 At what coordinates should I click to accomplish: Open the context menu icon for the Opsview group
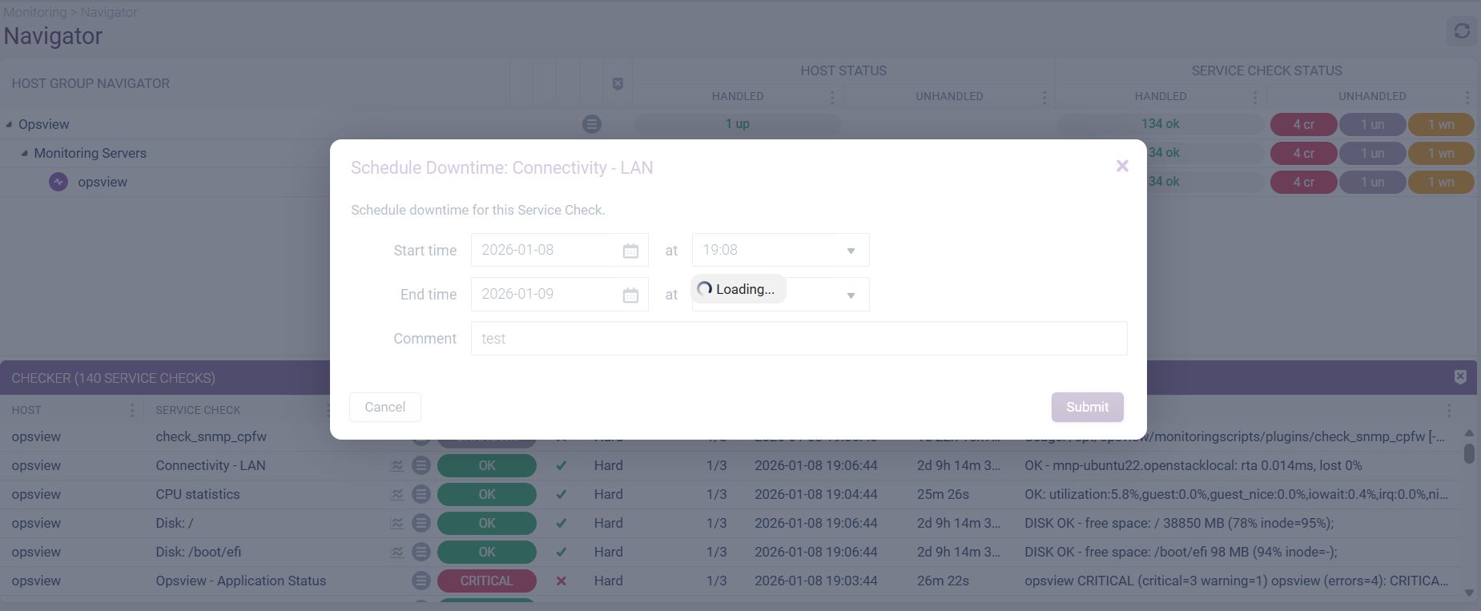(591, 124)
